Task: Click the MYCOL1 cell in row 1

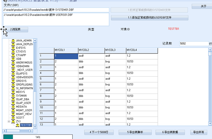Action: click(66, 57)
